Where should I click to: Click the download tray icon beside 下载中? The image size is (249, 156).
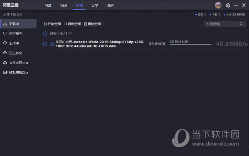(5, 24)
